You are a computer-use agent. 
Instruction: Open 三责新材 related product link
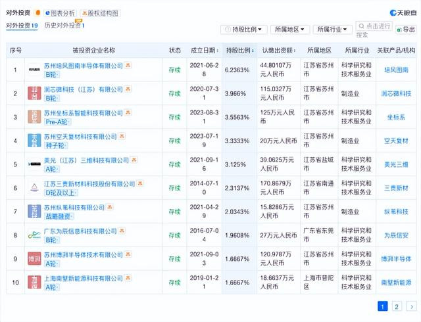click(x=396, y=188)
